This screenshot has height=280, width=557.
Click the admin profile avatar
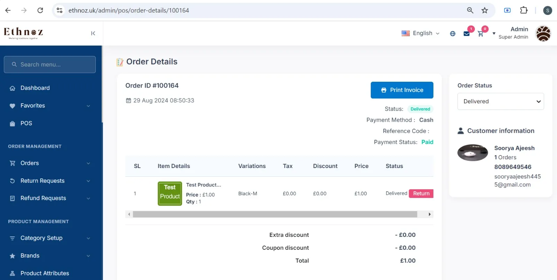pos(543,33)
